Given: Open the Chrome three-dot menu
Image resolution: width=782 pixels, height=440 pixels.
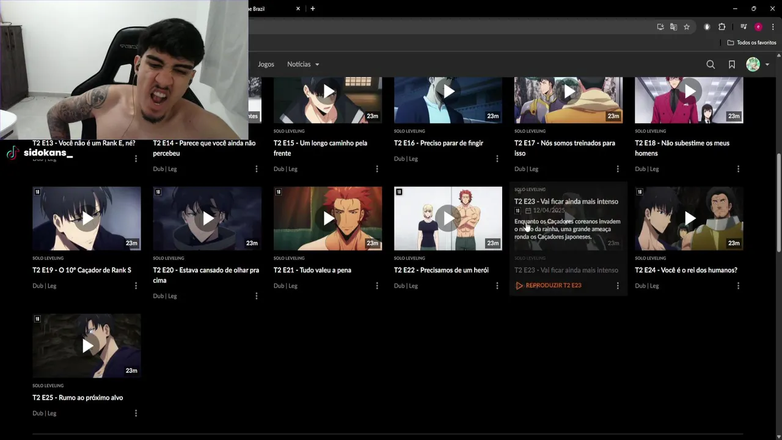Looking at the screenshot, I should (x=773, y=27).
